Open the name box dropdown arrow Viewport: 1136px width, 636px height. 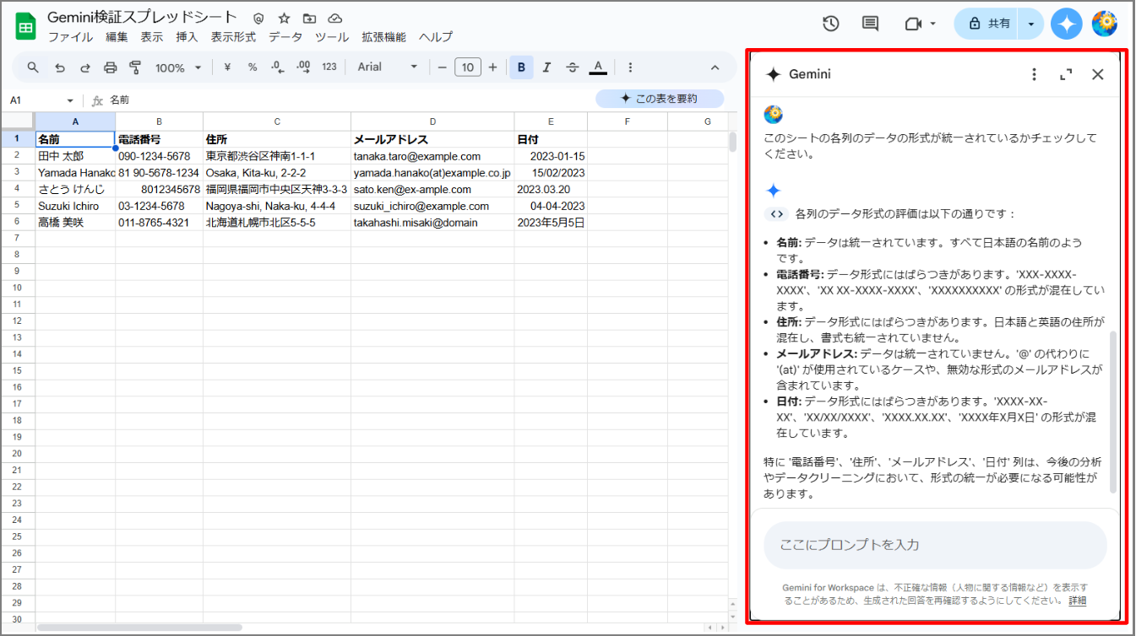pos(70,100)
